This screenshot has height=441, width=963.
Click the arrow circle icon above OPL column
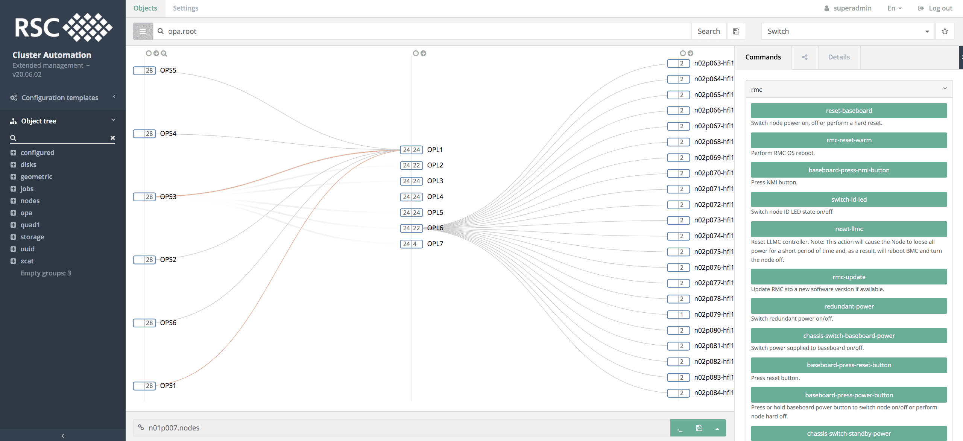pyautogui.click(x=423, y=53)
